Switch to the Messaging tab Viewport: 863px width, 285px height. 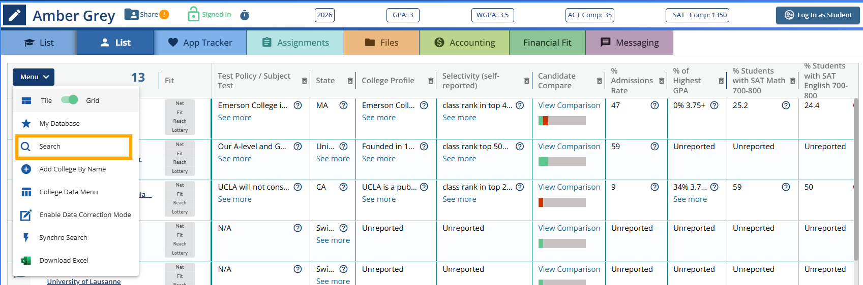click(630, 43)
